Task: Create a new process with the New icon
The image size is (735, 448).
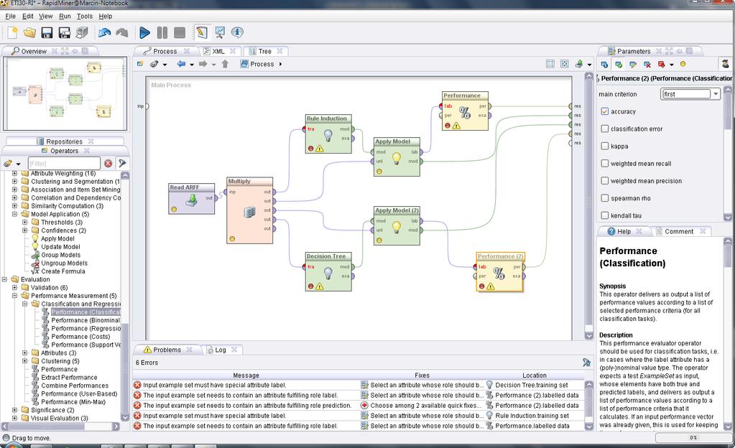Action: 12,32
